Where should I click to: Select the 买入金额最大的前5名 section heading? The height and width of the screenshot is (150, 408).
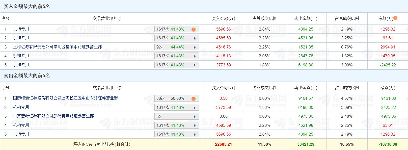pos(27,6)
